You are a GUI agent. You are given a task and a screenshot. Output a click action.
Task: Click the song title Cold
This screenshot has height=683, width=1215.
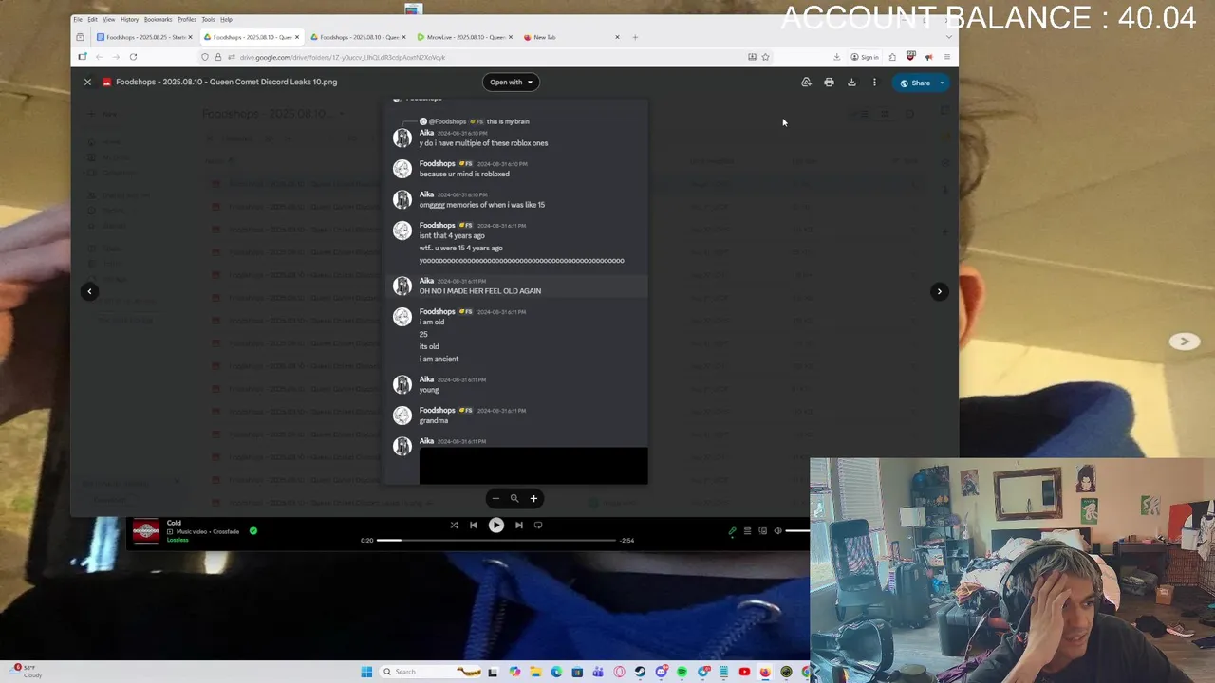(174, 523)
